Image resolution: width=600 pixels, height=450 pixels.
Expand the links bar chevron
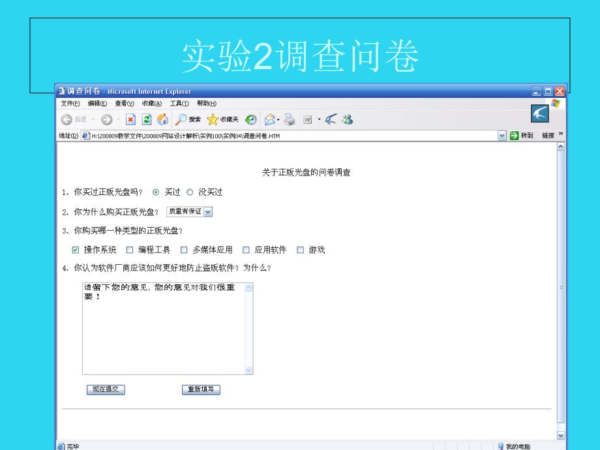[561, 134]
